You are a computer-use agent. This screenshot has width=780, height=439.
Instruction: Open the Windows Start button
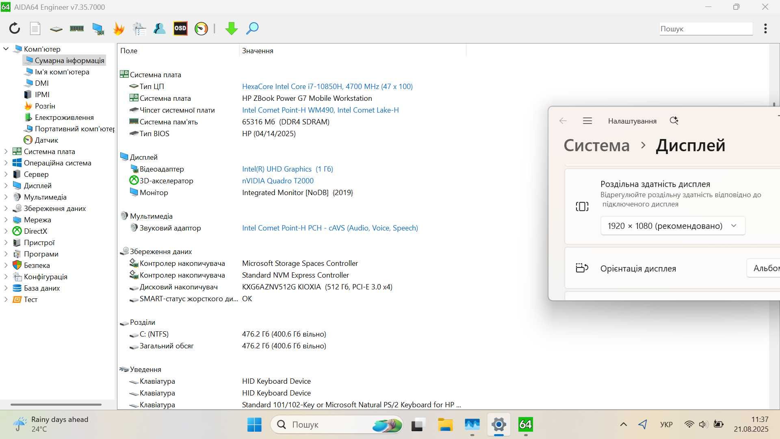[x=254, y=424]
